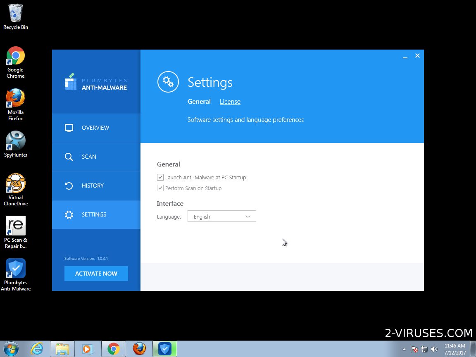Click the Settings gear icon in sidebar
The width and height of the screenshot is (476, 357).
click(69, 214)
